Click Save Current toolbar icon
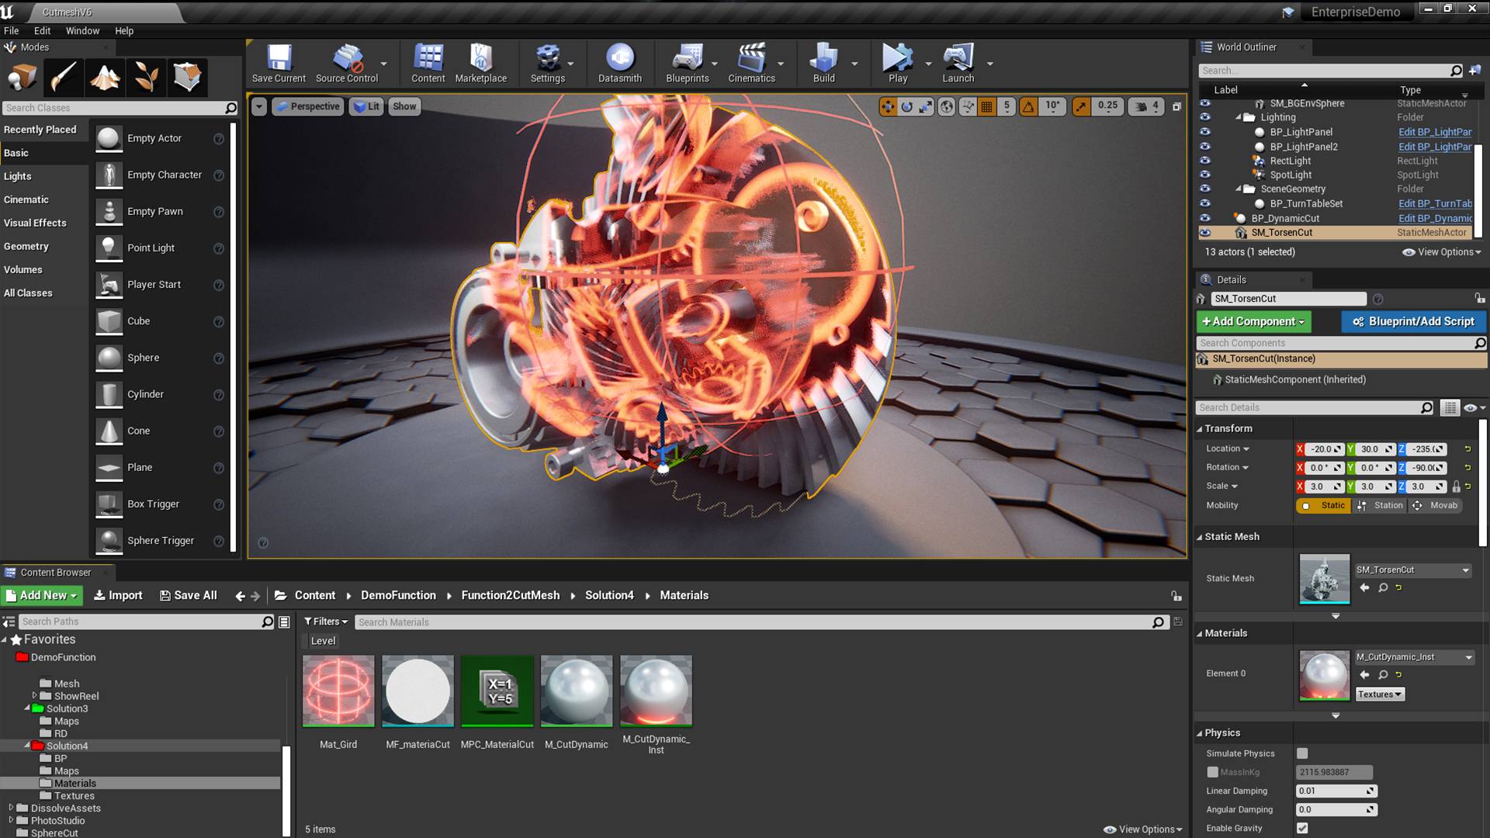The width and height of the screenshot is (1490, 838). tap(279, 63)
